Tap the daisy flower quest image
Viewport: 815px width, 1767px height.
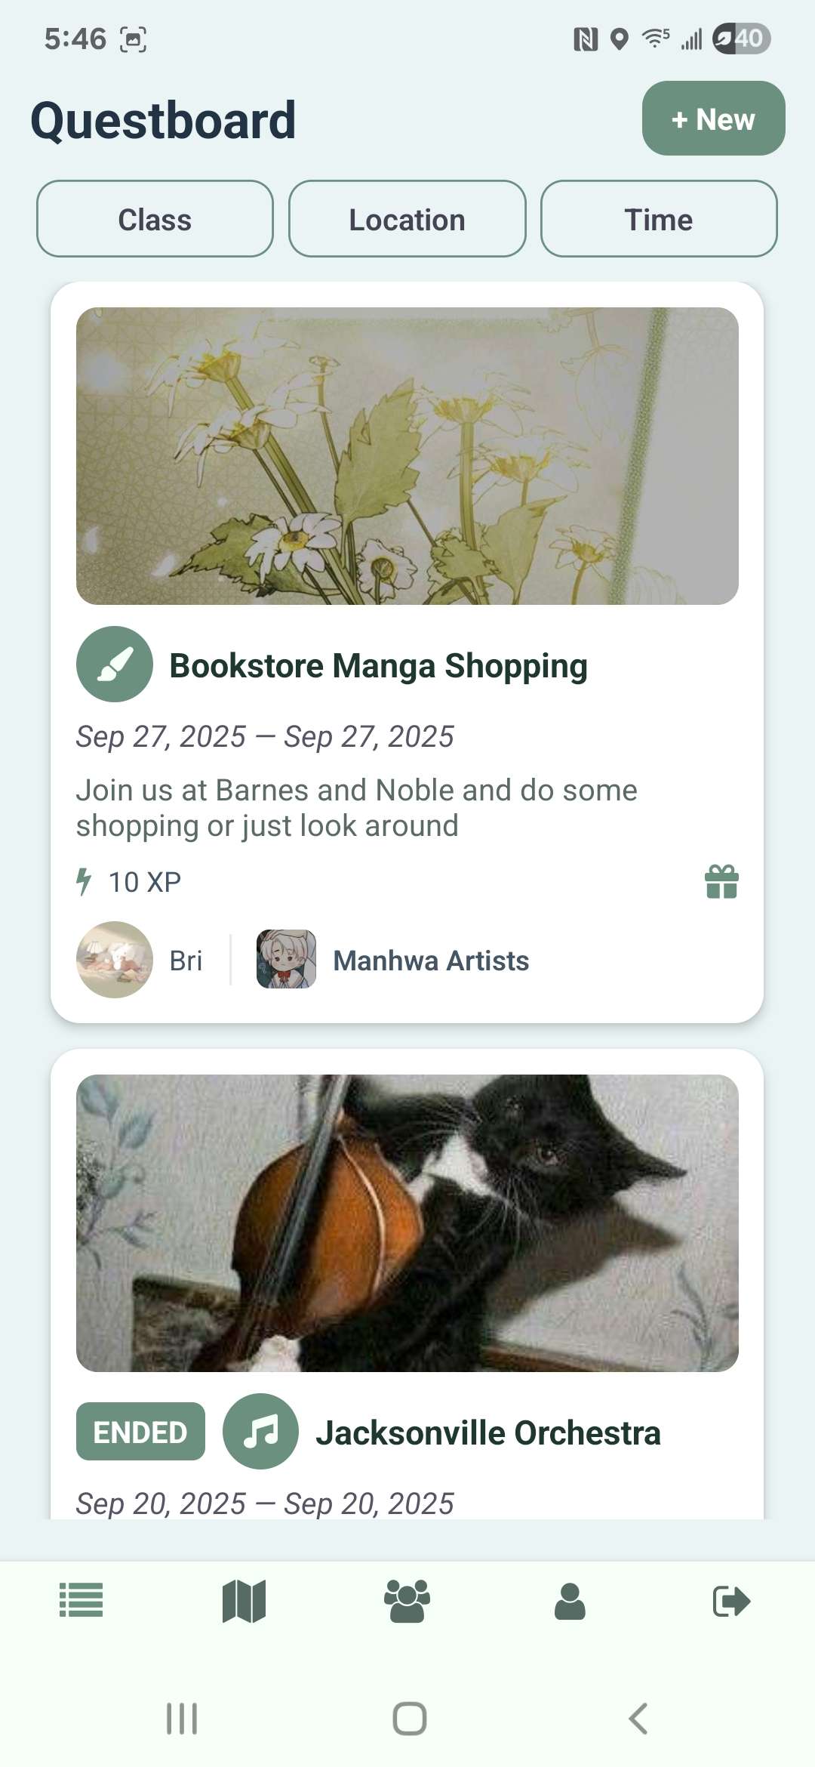pos(407,455)
